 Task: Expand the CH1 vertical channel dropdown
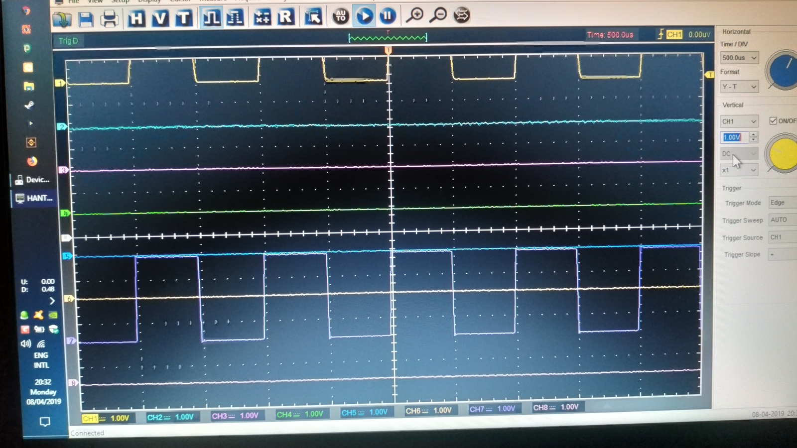click(739, 121)
